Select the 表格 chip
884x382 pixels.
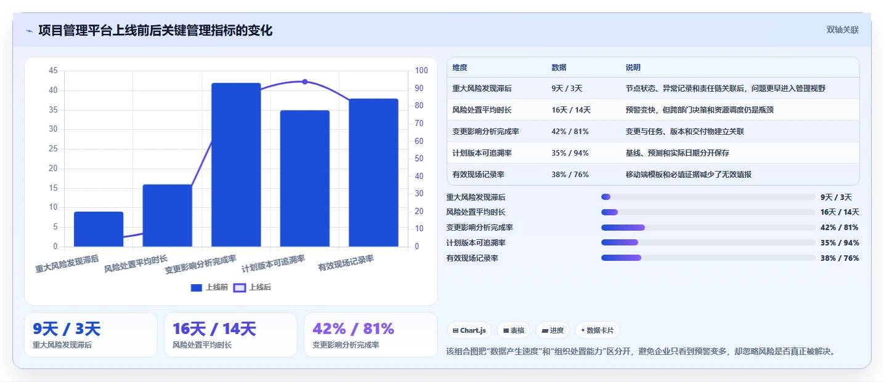pyautogui.click(x=513, y=330)
